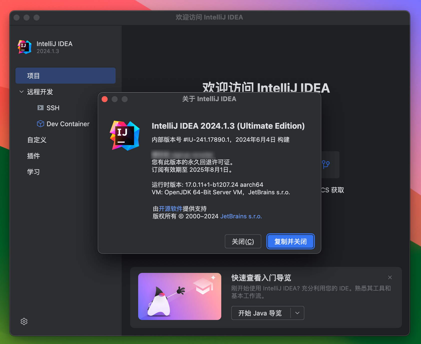The image size is (421, 344).
Task: Open the 开源软件 link
Action: tap(171, 209)
